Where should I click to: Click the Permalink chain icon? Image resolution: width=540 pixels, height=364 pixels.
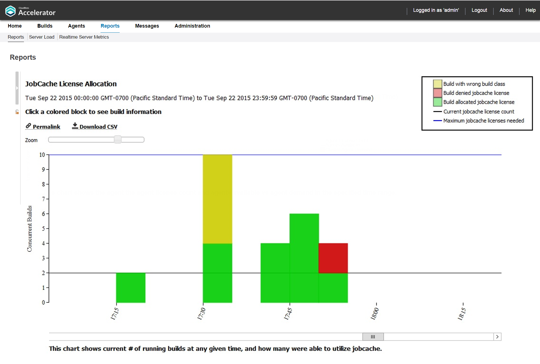pos(28,126)
